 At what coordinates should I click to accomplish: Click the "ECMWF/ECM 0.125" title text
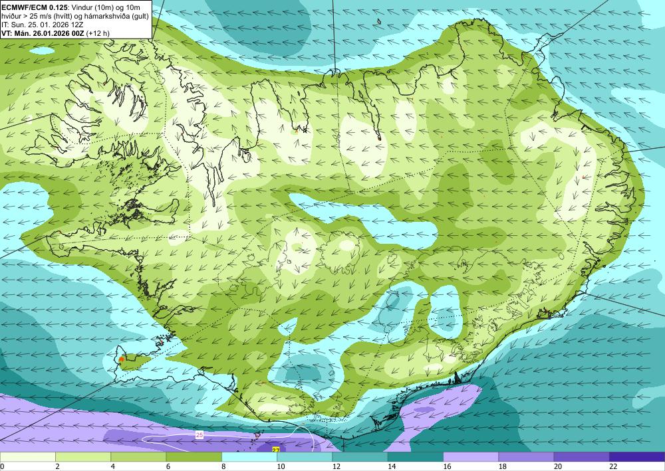pyautogui.click(x=35, y=7)
